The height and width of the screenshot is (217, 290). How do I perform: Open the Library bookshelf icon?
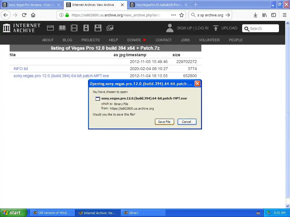tap(265, 15)
